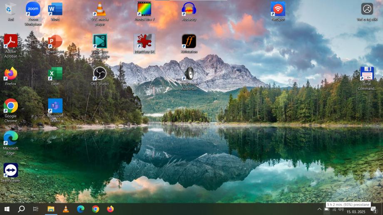The image size is (383, 215).
Task: Select the TeamViewer desktop icon
Action: (10, 173)
